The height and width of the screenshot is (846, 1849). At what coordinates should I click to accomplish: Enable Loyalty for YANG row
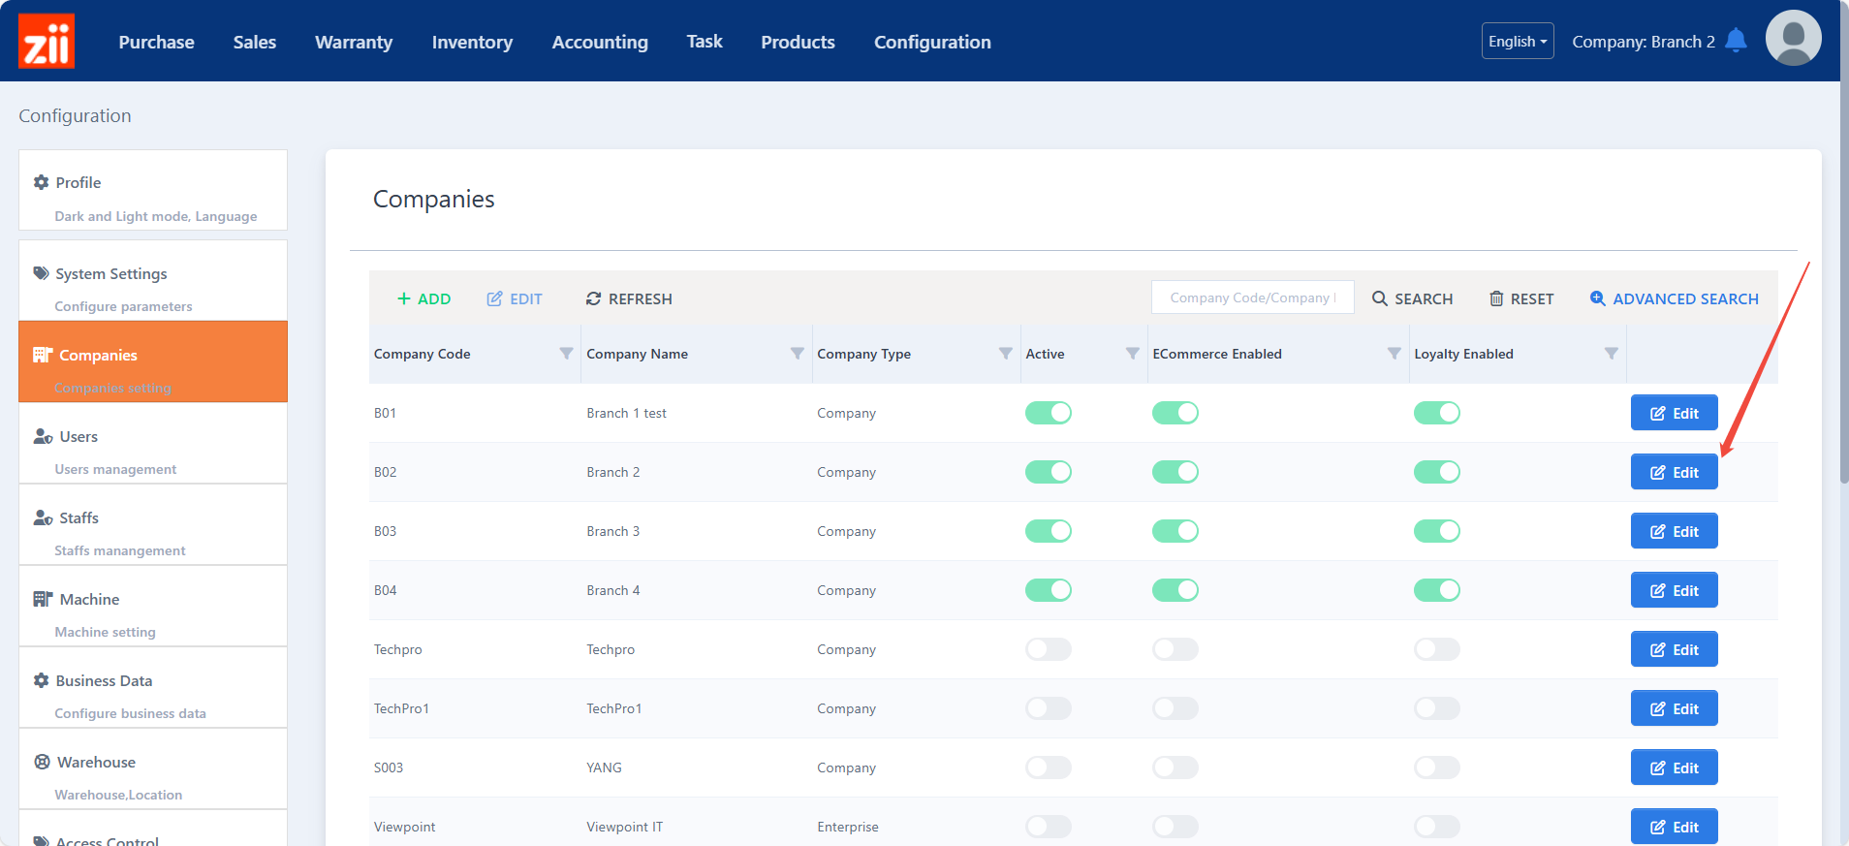click(1437, 768)
